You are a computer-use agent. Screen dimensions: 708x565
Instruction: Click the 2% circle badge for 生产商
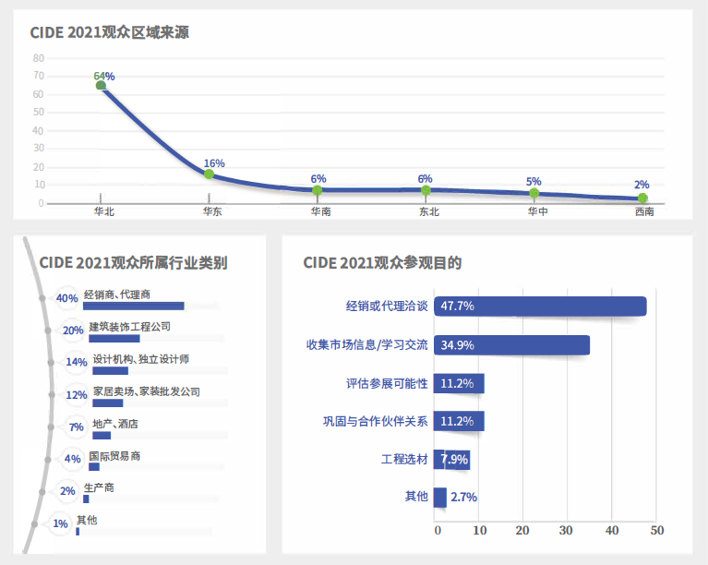click(67, 491)
